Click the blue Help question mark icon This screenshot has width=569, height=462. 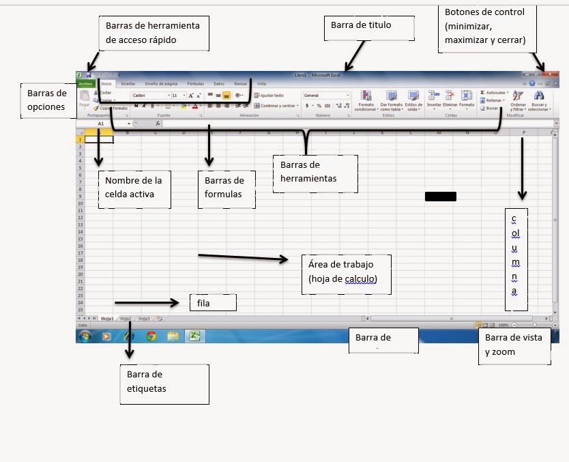[532, 83]
